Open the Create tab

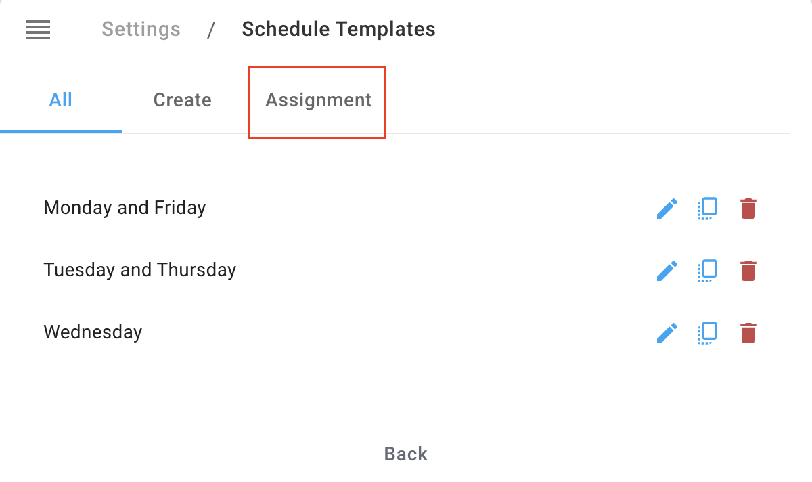(183, 100)
